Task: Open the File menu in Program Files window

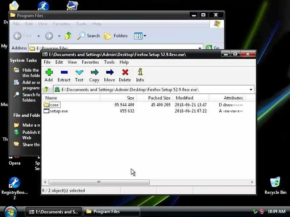Action: pyautogui.click(x=16, y=24)
